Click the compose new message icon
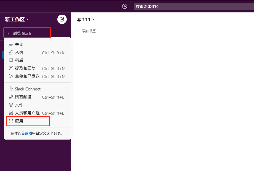Screen dimensions: 254x171 point(62,19)
